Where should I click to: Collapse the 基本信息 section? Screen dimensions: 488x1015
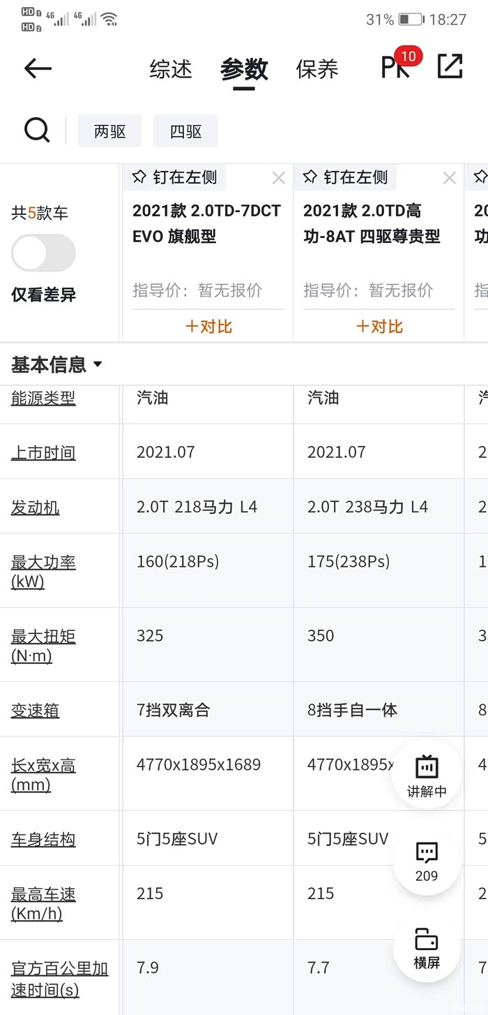pos(56,364)
